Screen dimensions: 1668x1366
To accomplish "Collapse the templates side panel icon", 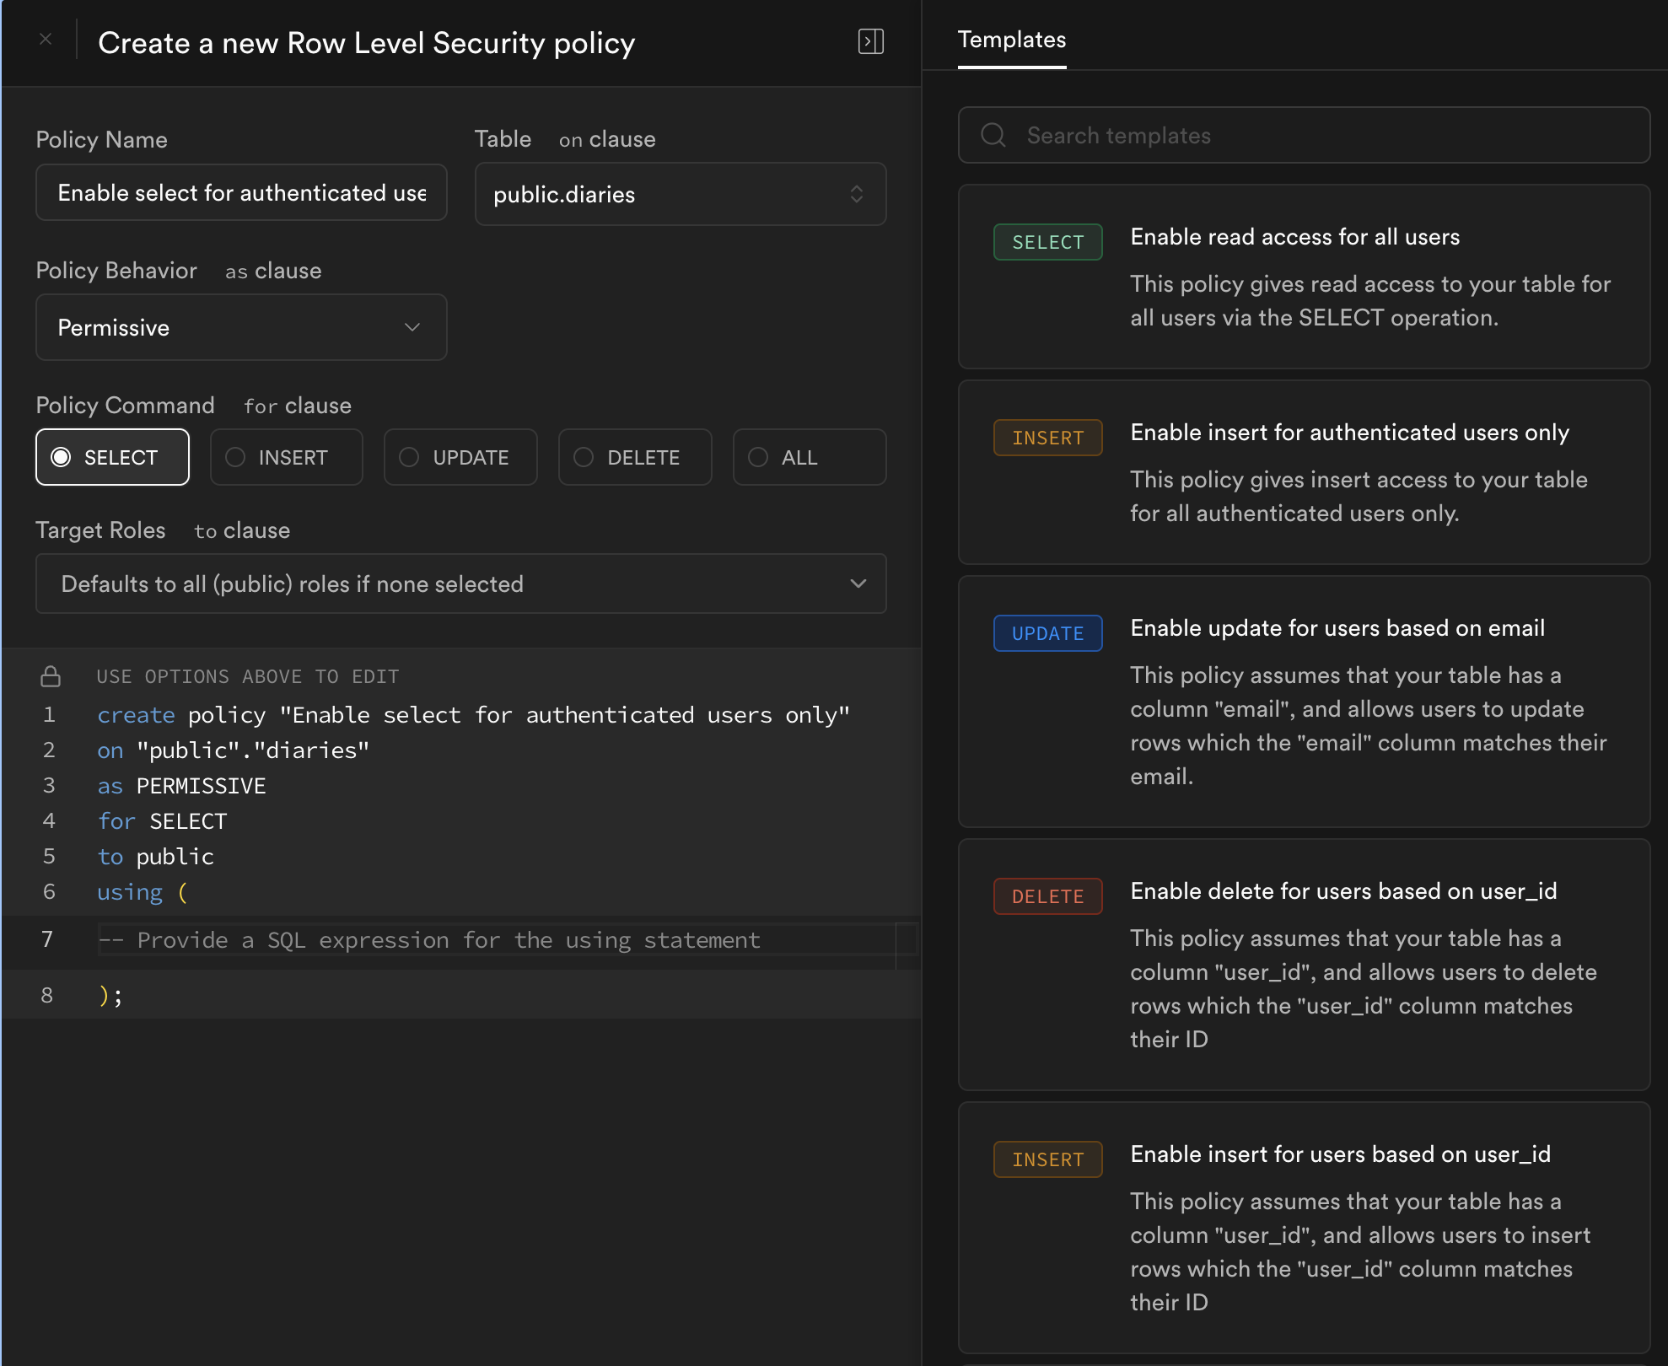I will click(870, 41).
